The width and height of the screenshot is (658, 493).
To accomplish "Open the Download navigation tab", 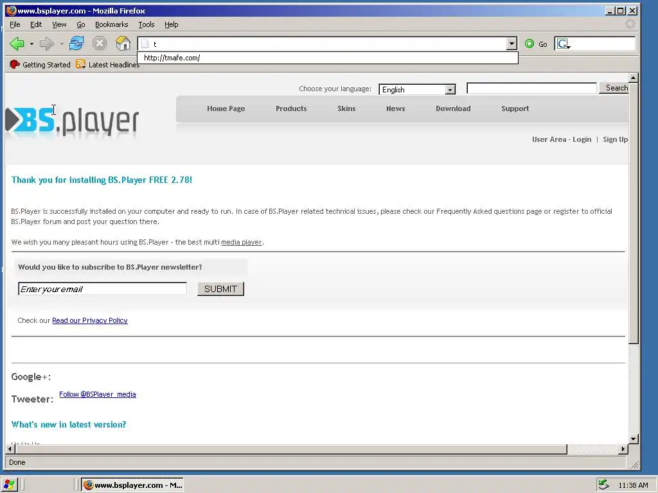I will (453, 108).
